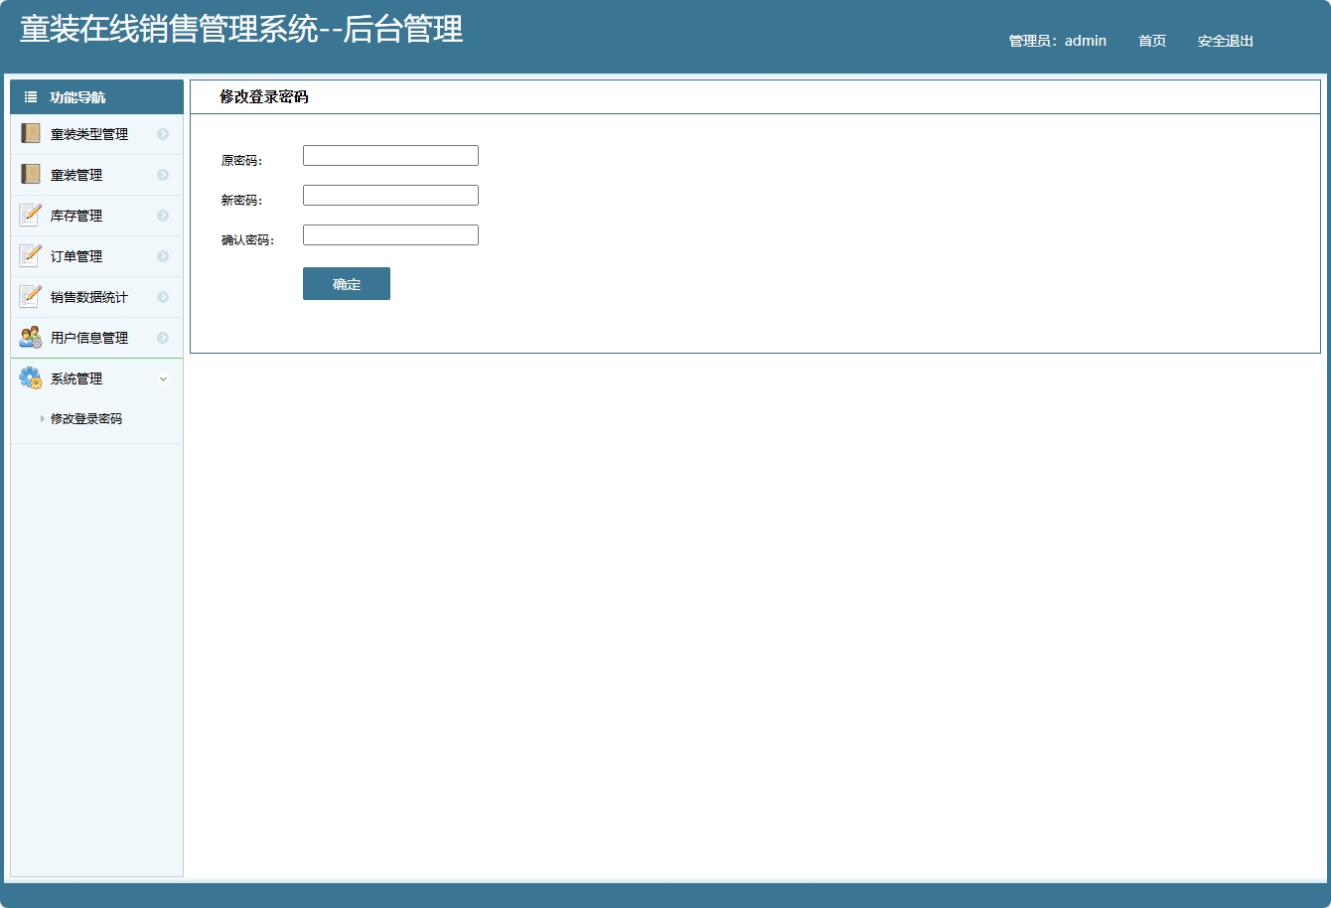Viewport: 1331px width, 908px height.
Task: Click the 用户信息管理 users icon
Action: coord(30,336)
